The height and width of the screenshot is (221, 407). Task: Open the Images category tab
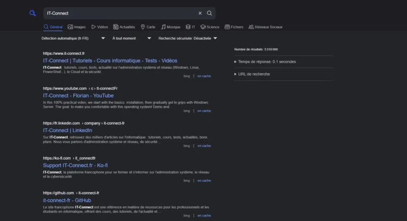point(76,27)
